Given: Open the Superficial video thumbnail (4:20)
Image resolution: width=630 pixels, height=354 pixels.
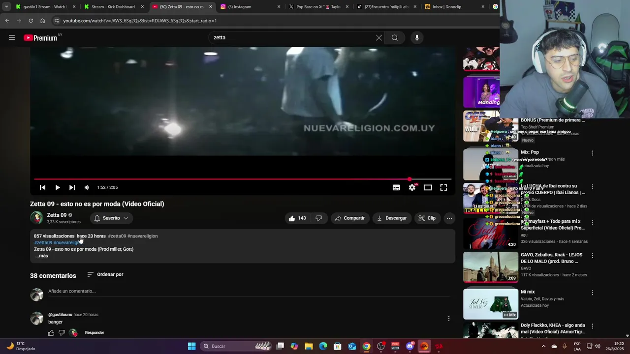Looking at the screenshot, I should pos(491,234).
